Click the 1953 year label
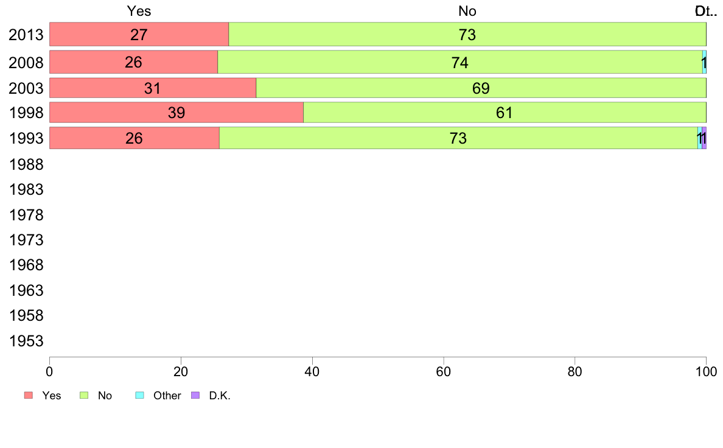Screen dimensions: 723x448 coord(26,341)
